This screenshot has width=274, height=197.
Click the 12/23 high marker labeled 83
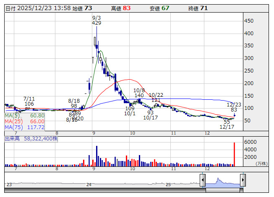pos(234,109)
